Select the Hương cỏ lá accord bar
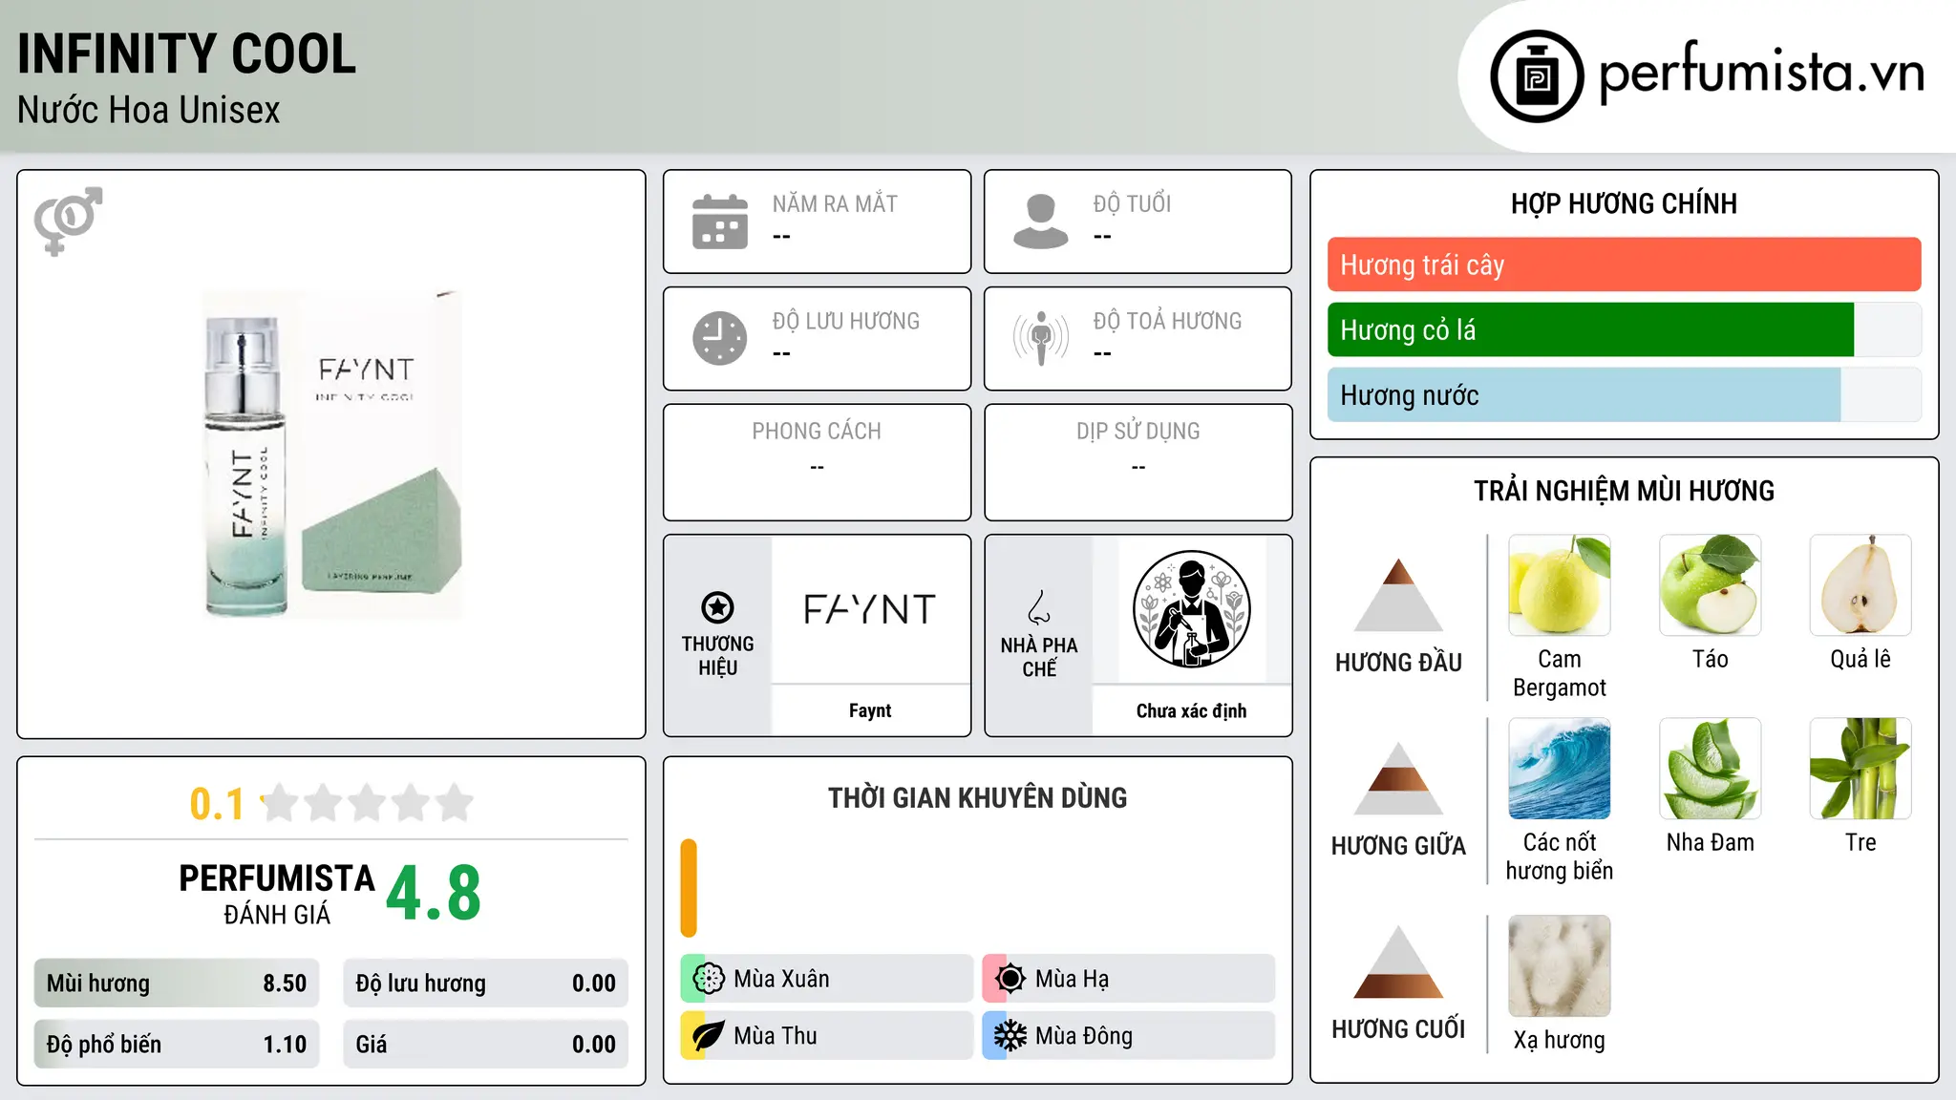This screenshot has width=1956, height=1100. tap(1624, 329)
